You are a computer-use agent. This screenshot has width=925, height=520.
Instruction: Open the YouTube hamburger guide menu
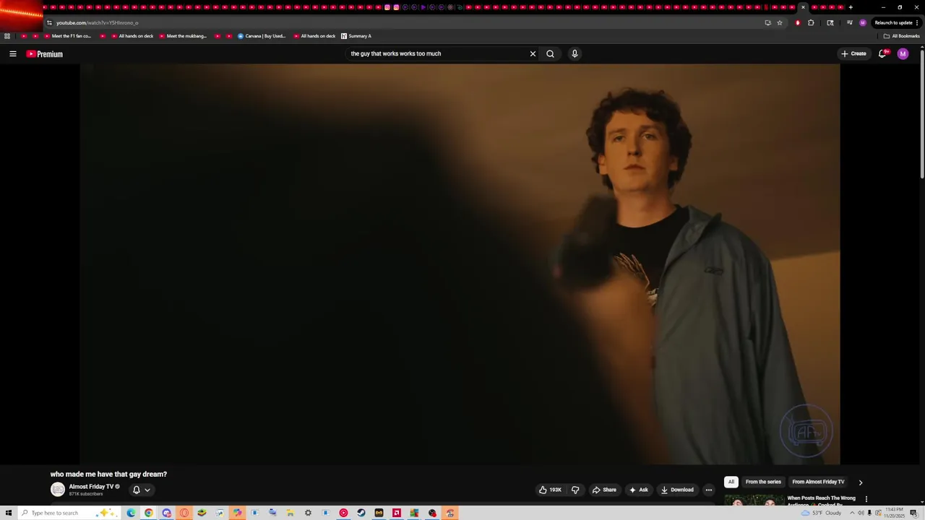coord(12,53)
